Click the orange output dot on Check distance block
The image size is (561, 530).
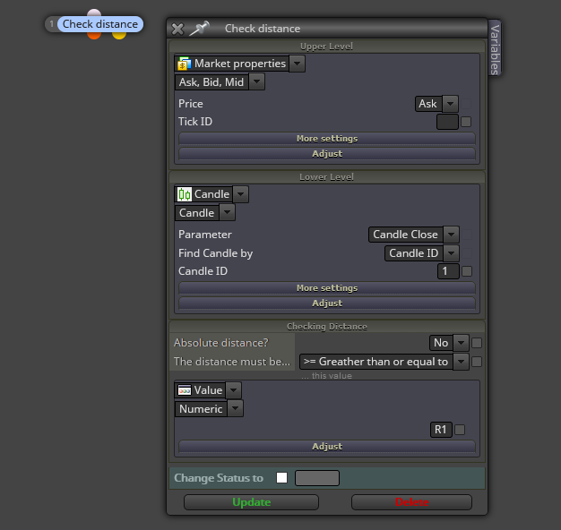pyautogui.click(x=94, y=36)
